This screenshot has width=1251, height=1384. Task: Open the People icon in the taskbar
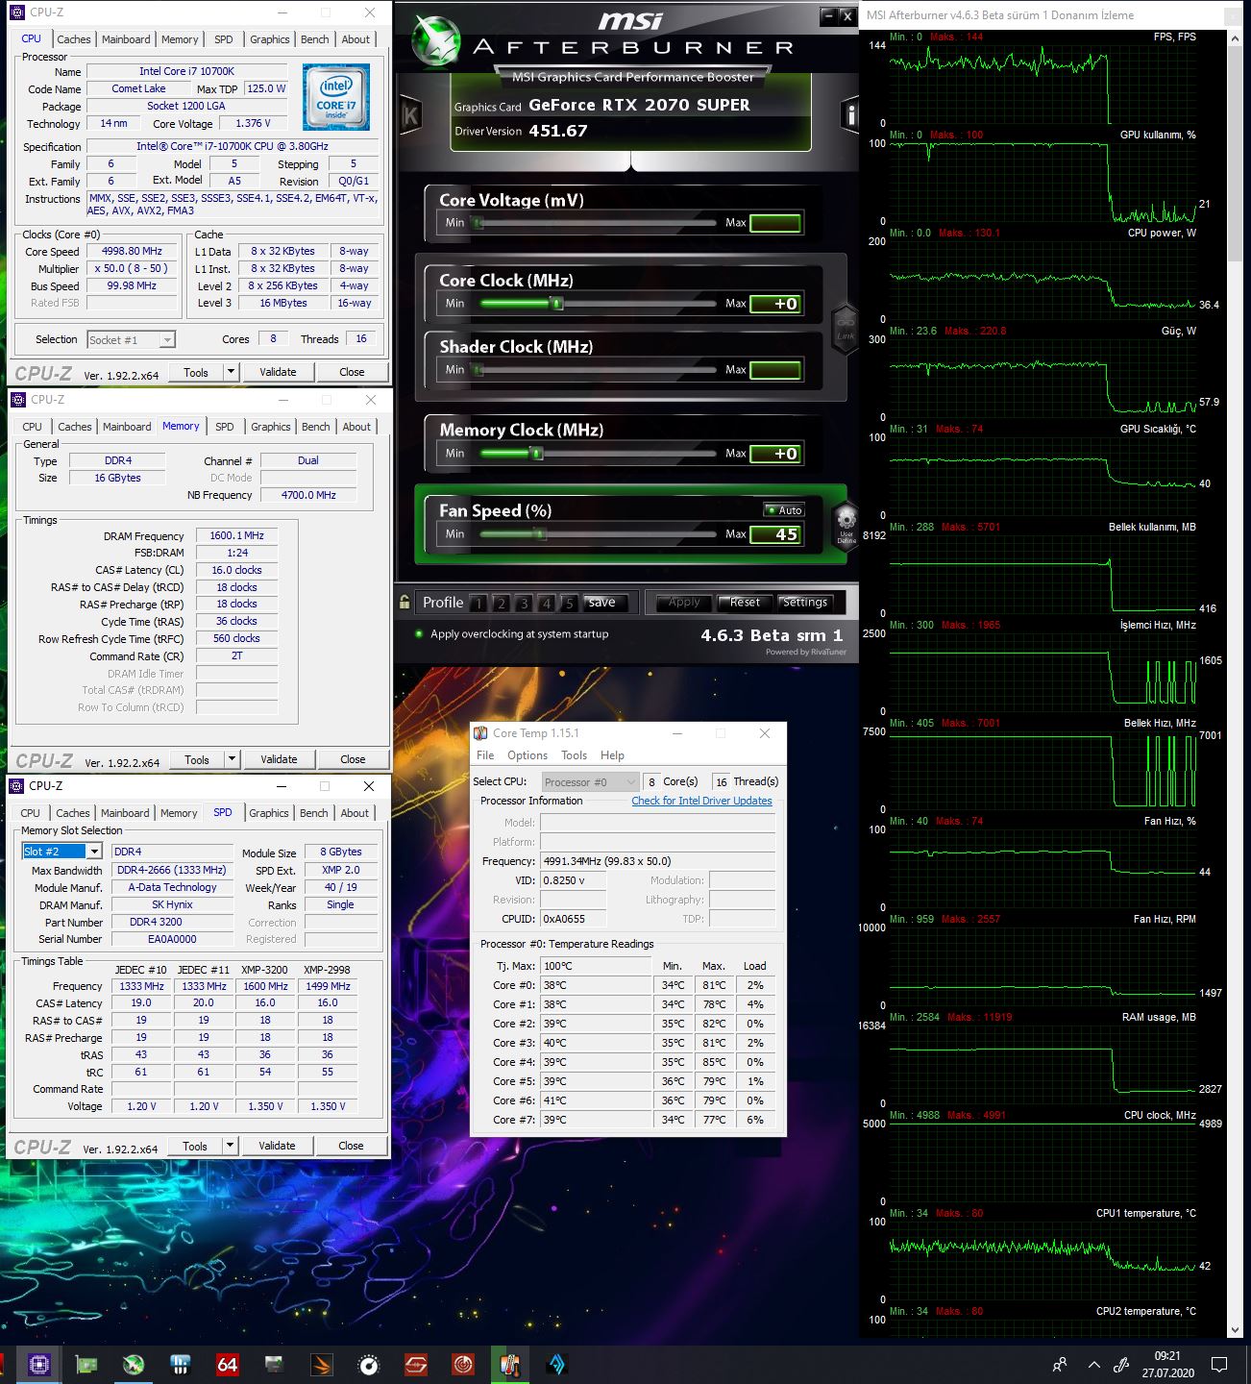coord(1060,1364)
